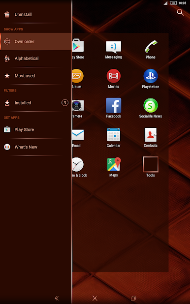Click the Most used star icon
The image size is (190, 304).
tap(7, 76)
